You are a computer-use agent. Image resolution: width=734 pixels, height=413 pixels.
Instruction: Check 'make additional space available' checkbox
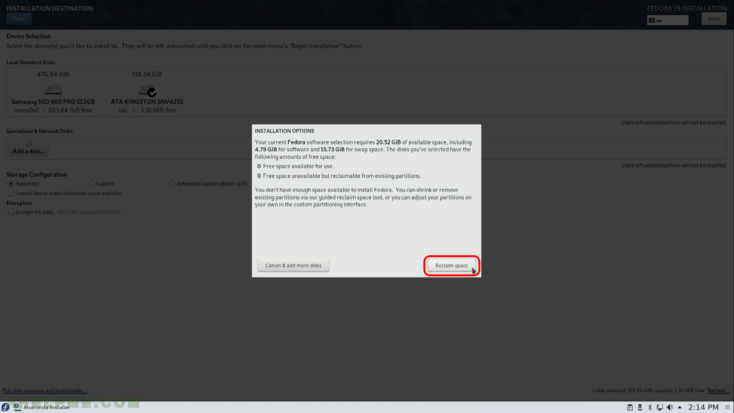coord(11,193)
